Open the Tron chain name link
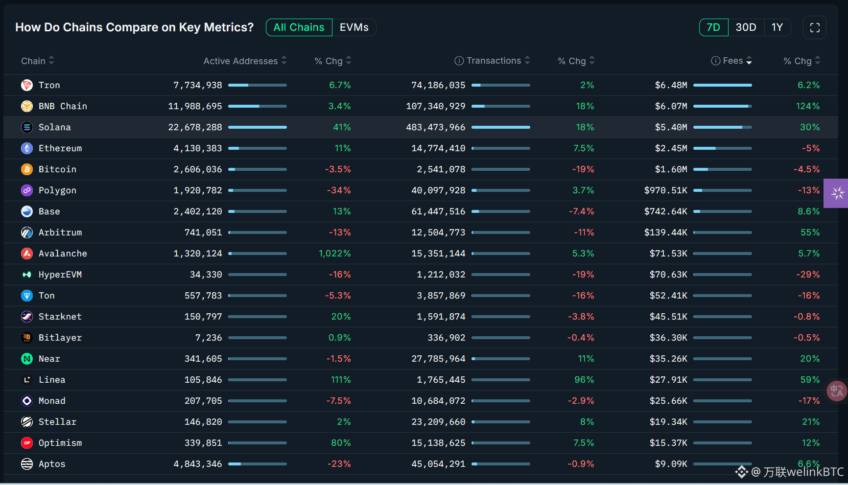This screenshot has height=485, width=848. (x=49, y=85)
